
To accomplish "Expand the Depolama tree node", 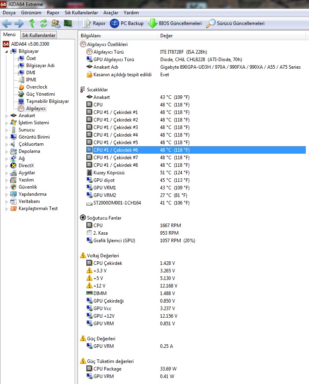I will (x=7, y=152).
